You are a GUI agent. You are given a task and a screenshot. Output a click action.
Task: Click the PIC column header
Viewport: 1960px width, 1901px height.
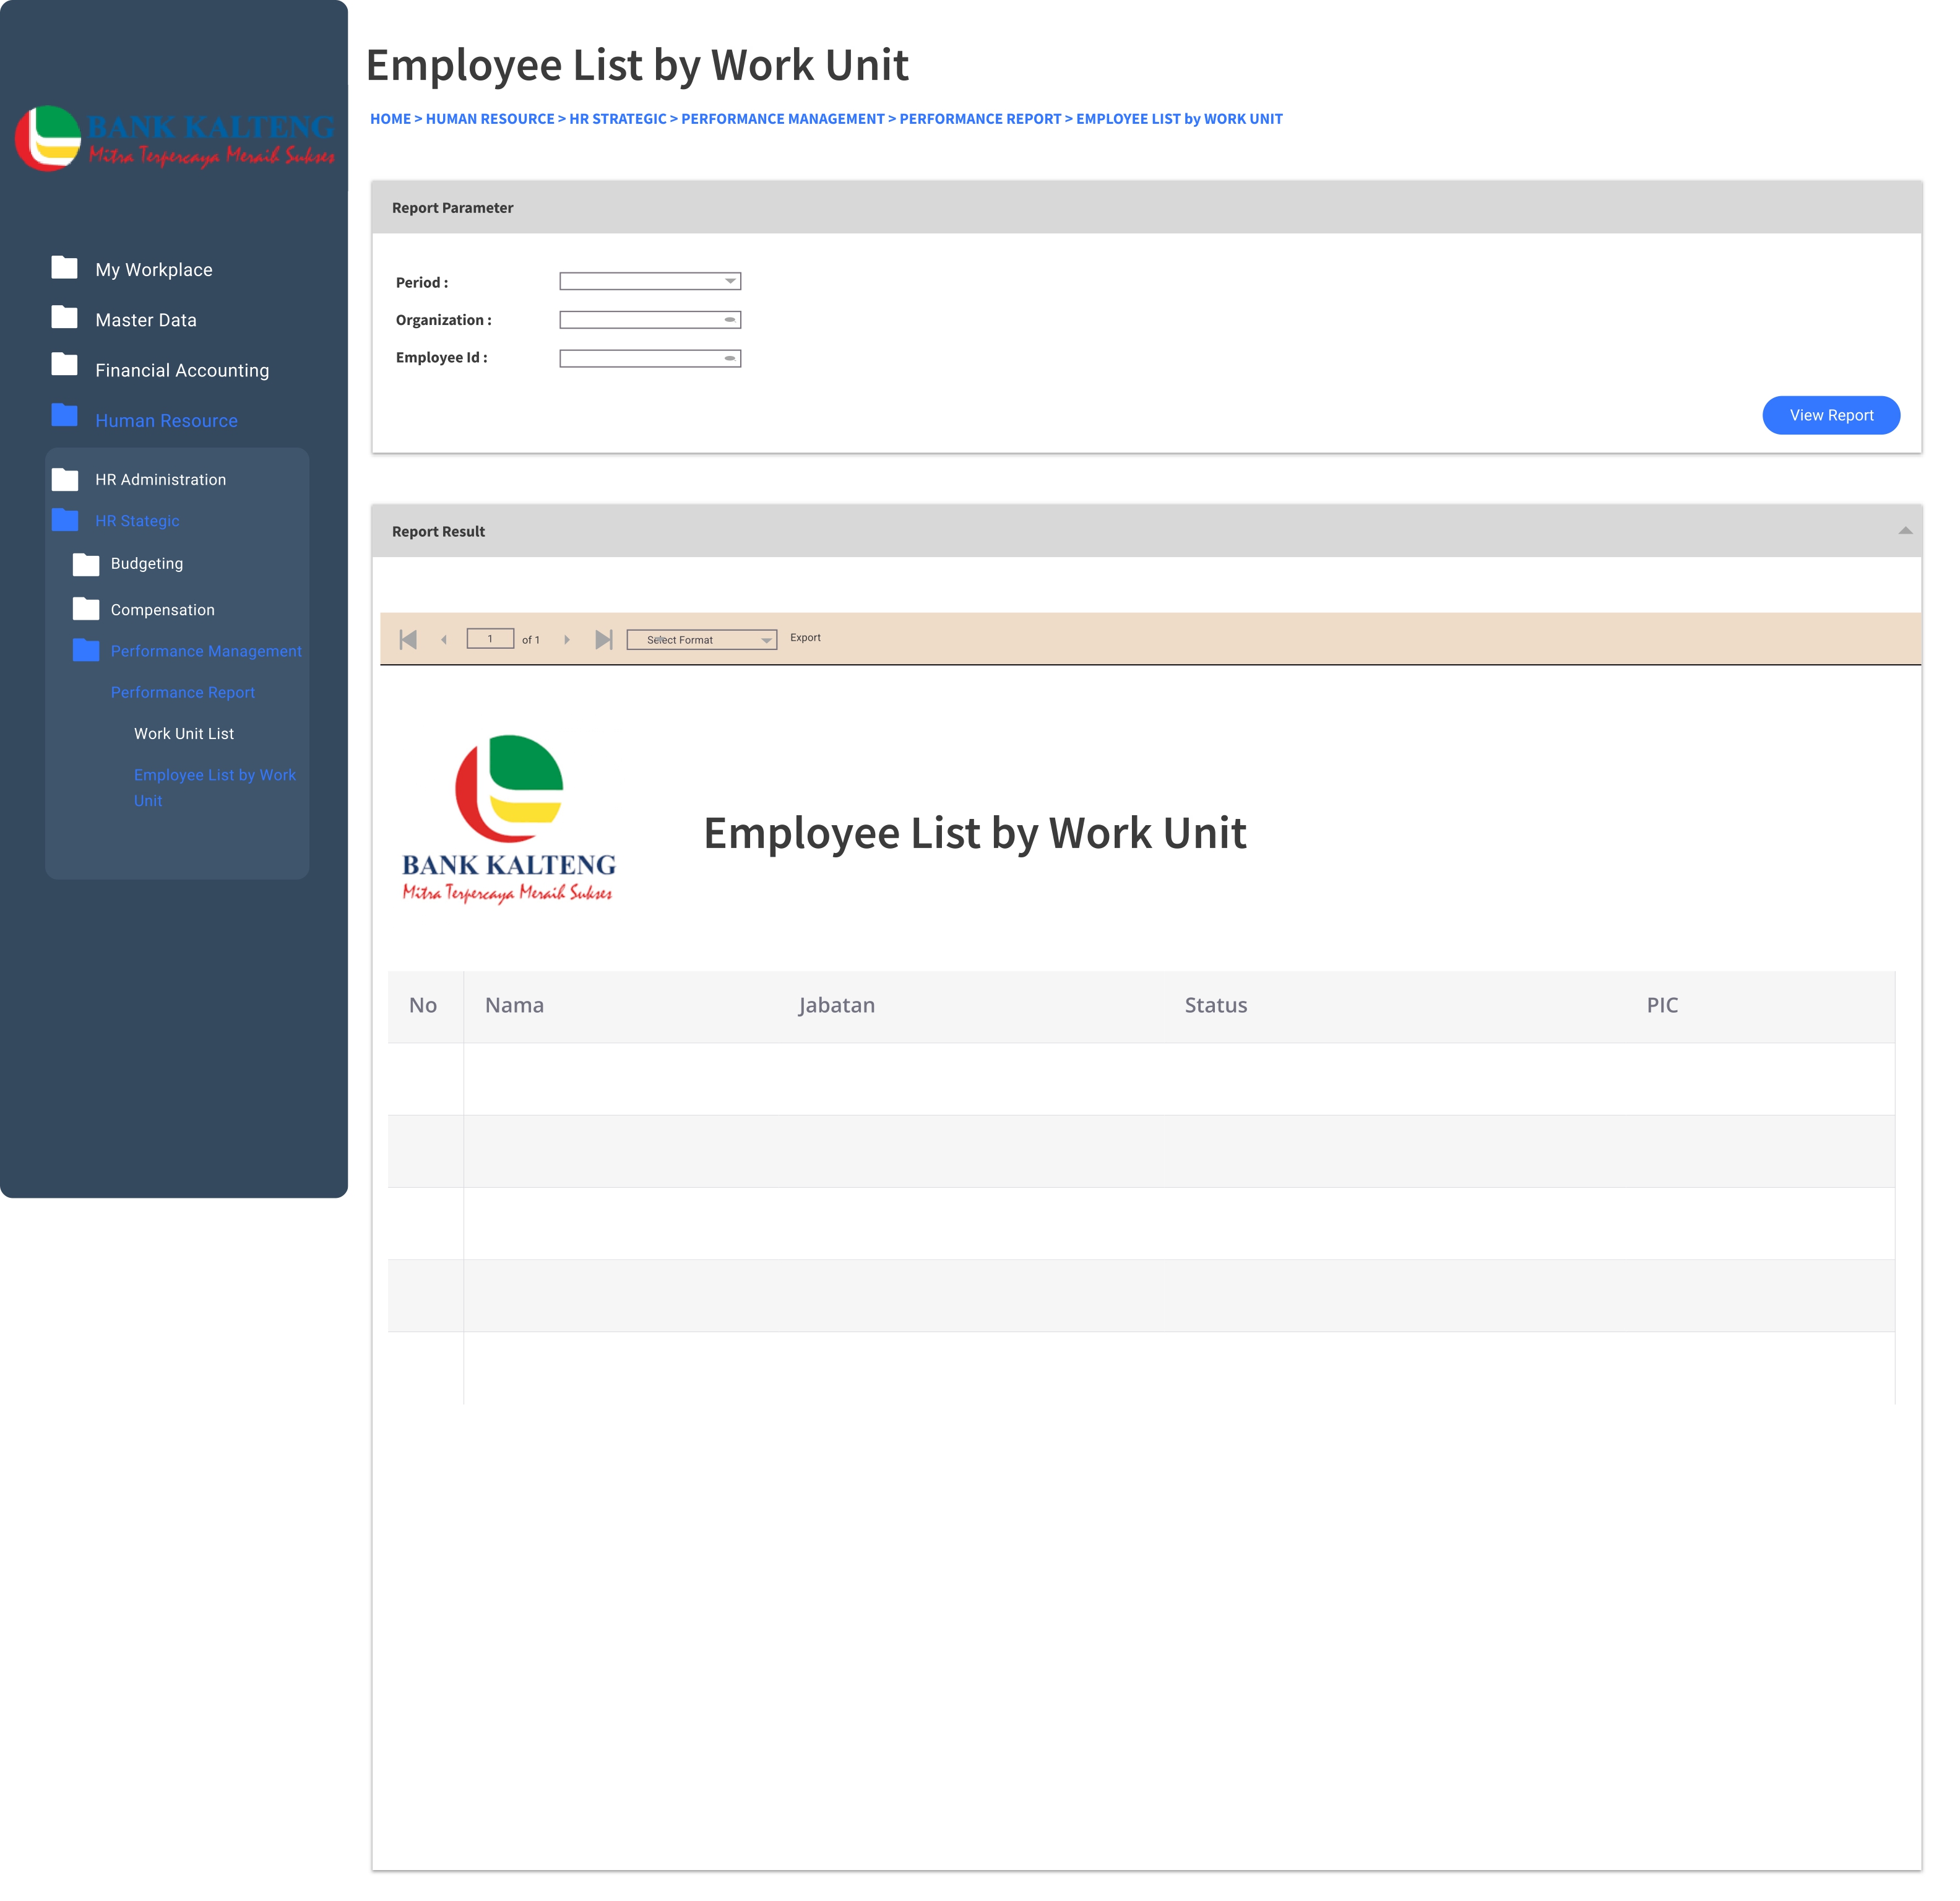click(x=1662, y=1005)
